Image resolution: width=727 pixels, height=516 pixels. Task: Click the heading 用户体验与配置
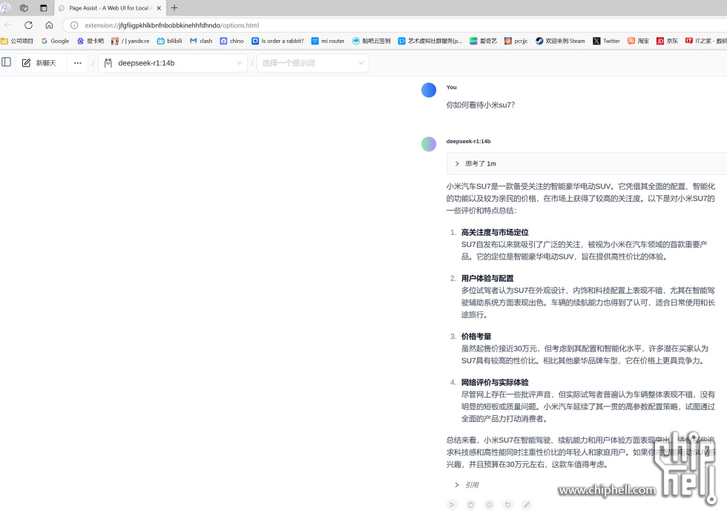[487, 278]
